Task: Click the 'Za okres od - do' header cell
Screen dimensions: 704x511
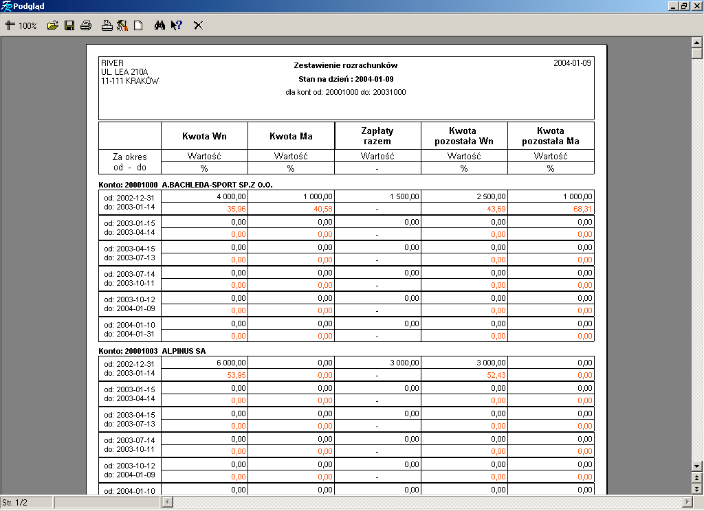Action: (x=130, y=162)
